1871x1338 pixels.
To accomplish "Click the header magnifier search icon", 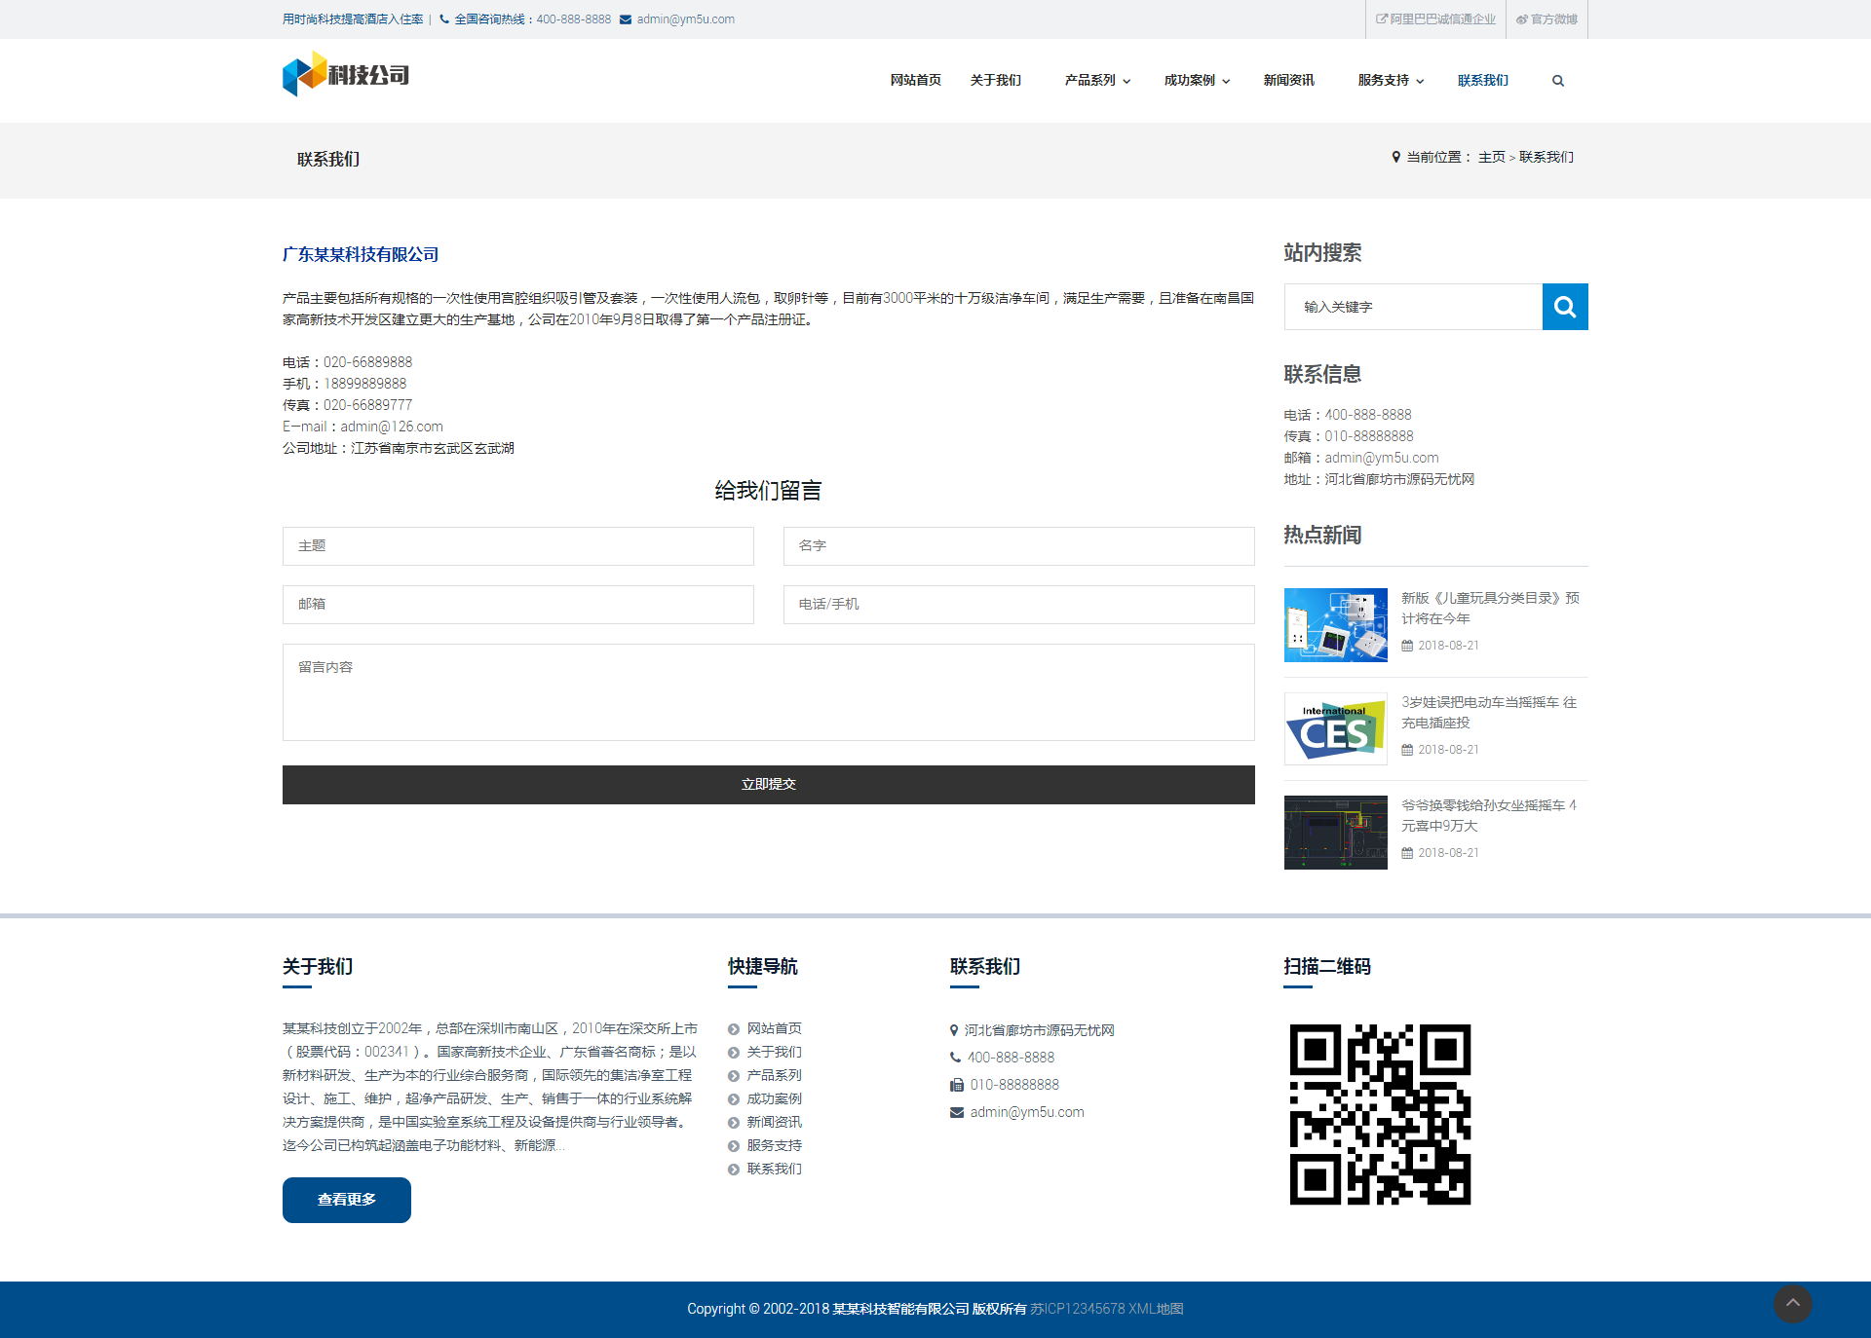I will point(1557,81).
